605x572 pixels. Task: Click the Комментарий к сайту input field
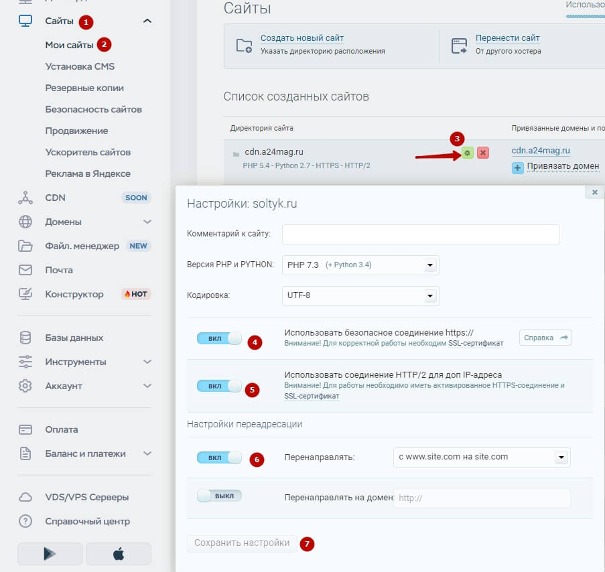click(x=421, y=234)
